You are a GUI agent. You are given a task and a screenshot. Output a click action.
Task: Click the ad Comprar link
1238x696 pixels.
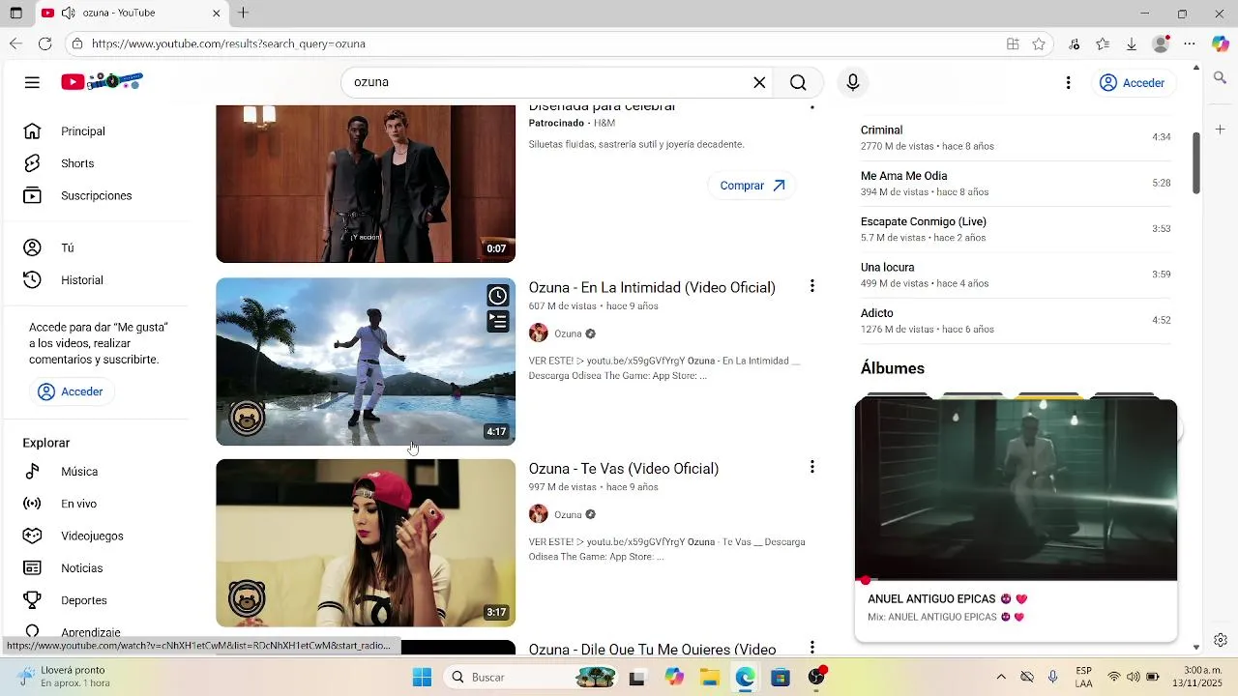pyautogui.click(x=752, y=186)
